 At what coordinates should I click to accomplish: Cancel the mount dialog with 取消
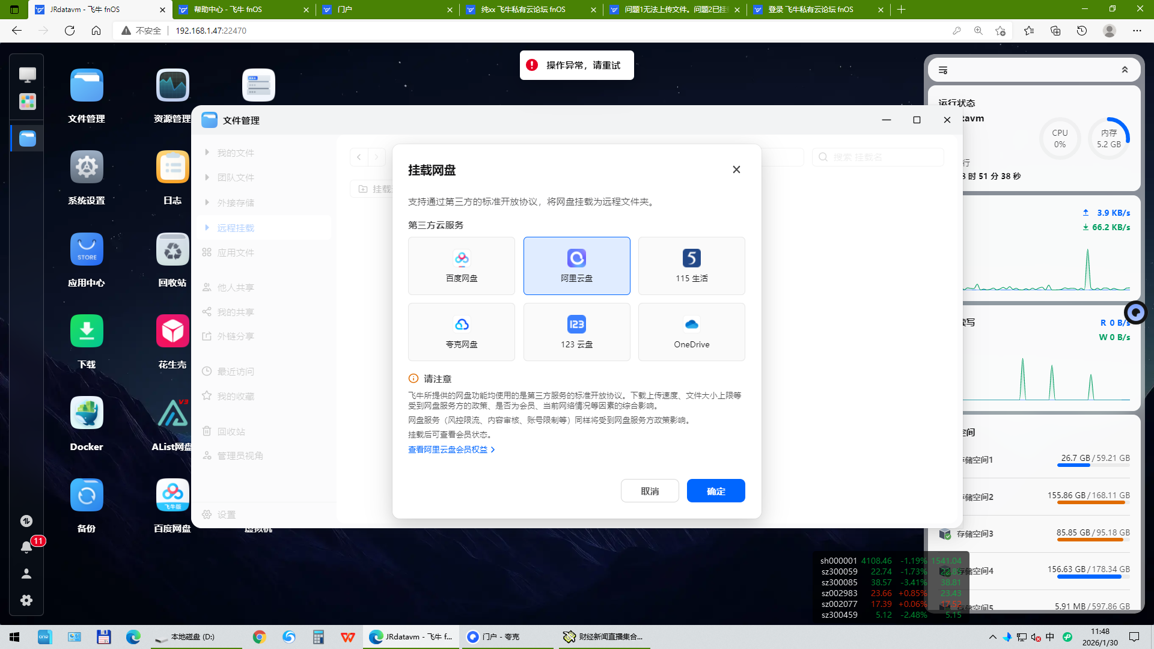tap(650, 490)
